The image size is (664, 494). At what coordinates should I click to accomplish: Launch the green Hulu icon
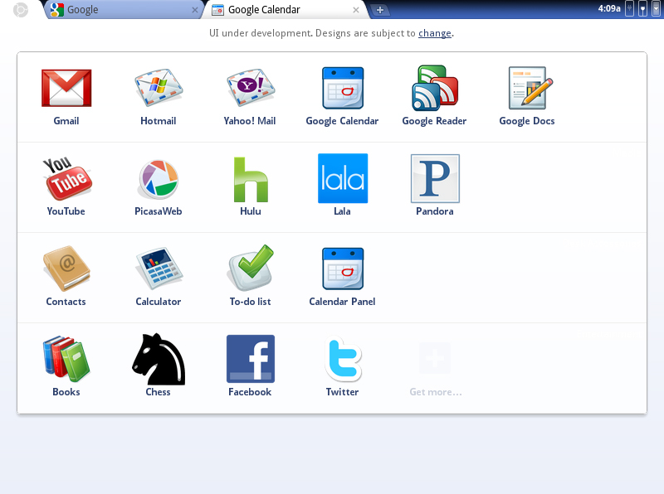point(251,179)
